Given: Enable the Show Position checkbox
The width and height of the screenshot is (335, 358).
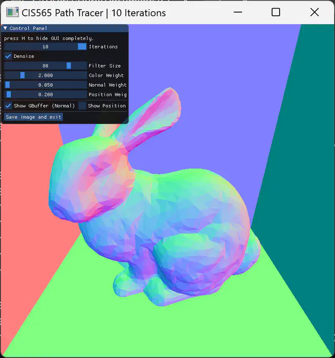Looking at the screenshot, I should pyautogui.click(x=82, y=105).
